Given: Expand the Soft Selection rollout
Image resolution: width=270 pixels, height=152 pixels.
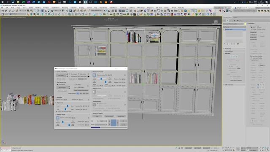Looking at the screenshot, I should [235, 85].
